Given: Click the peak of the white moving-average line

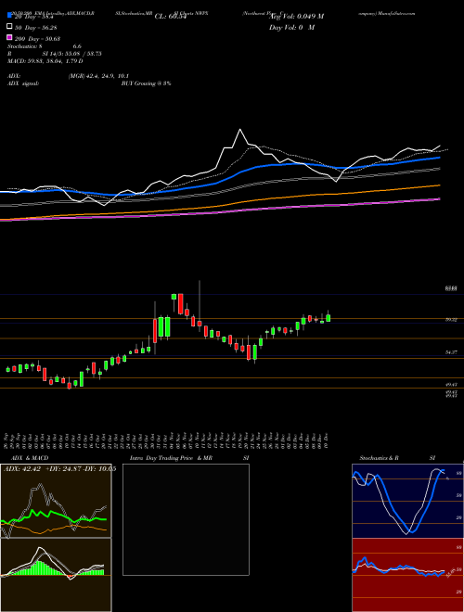Looking at the screenshot, I should 239,130.
